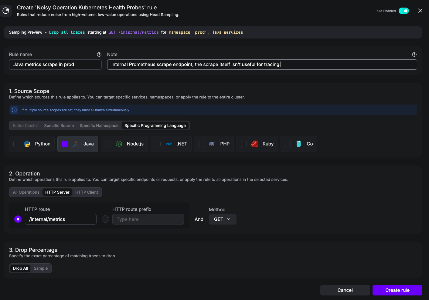Click the Python language logo
The width and height of the screenshot is (429, 300).
27,144
